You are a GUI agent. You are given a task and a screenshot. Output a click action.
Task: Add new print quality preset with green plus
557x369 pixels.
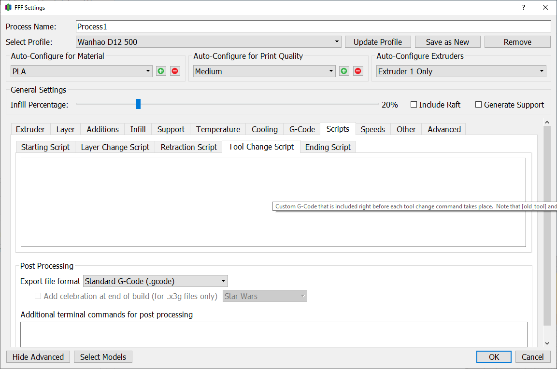[344, 71]
